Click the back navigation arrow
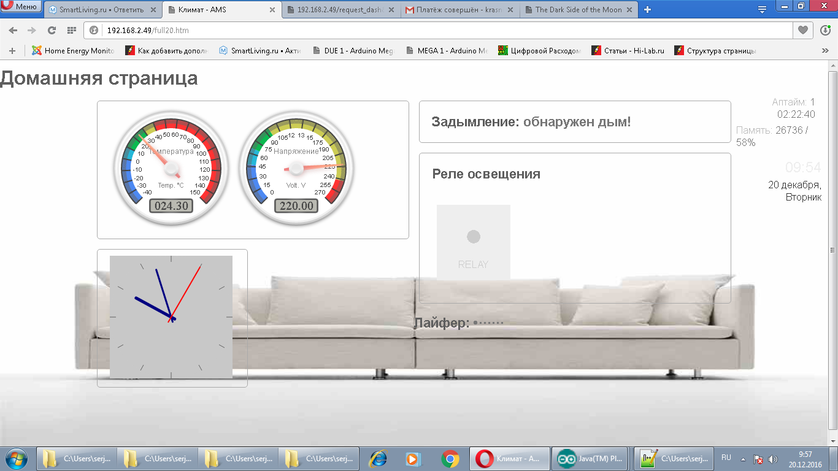Screen dimensions: 838x471 click(x=13, y=30)
